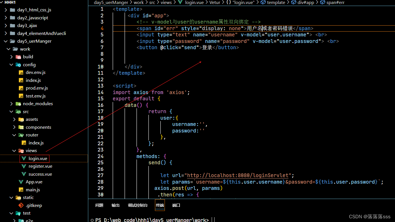
Task: Switch to the 输出 output tab
Action: click(x=115, y=205)
